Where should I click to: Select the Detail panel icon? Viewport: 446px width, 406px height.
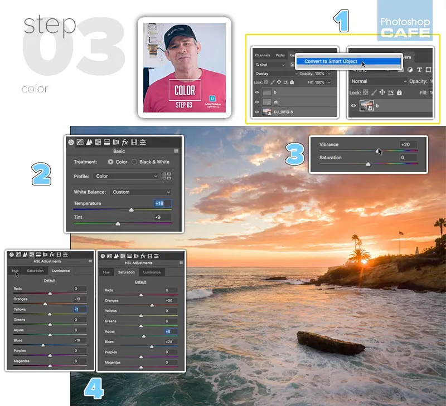click(89, 142)
